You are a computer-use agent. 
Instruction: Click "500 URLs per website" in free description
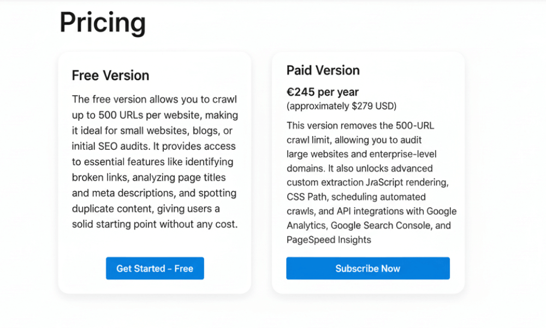pyautogui.click(x=147, y=115)
